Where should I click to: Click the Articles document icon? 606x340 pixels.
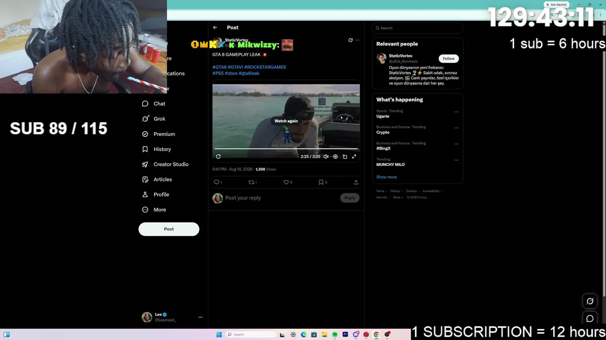tap(145, 179)
